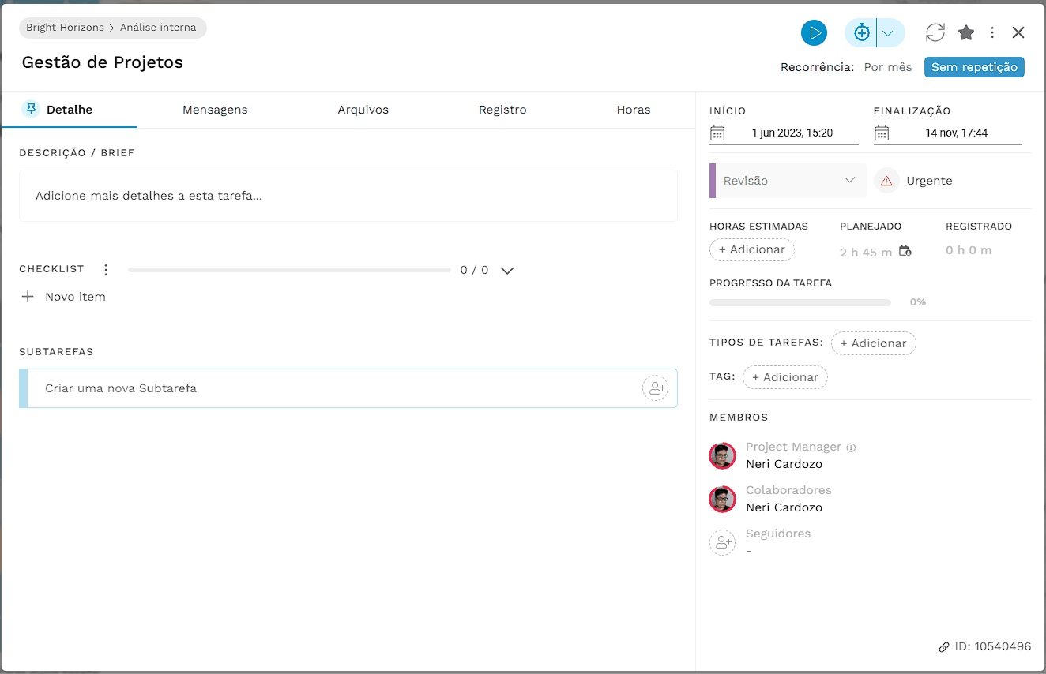Click Neri Cardozo under Project Manager
Screen dimensions: 1046x674
[784, 464]
